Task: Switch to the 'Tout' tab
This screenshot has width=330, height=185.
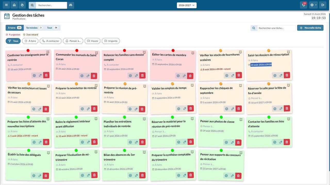Action: point(52,28)
